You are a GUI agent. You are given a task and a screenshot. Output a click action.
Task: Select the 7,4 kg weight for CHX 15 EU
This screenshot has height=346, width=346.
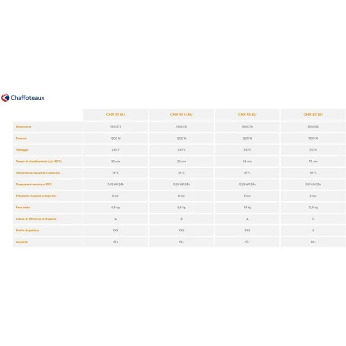(247, 208)
